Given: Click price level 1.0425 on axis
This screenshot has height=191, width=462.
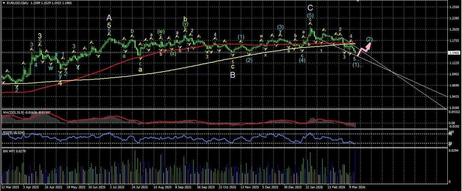Looking at the screenshot, I should 454,97.
